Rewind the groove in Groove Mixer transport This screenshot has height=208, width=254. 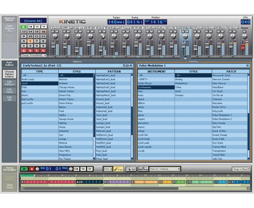tap(37, 27)
